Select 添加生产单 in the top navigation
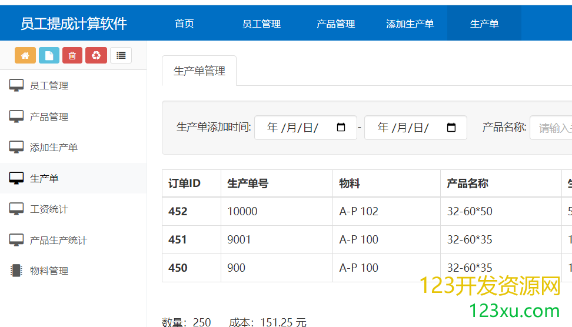 pos(410,24)
